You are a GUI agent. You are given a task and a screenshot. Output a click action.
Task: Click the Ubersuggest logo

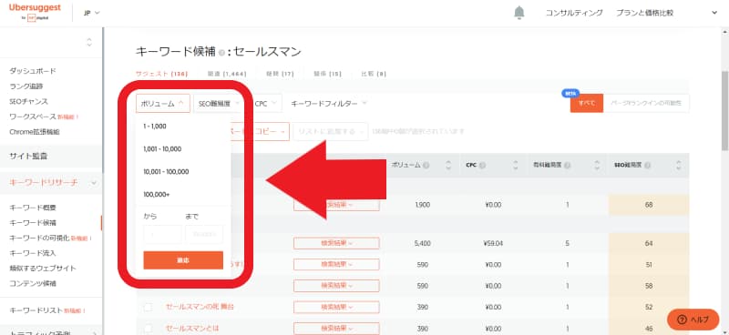[x=35, y=12]
